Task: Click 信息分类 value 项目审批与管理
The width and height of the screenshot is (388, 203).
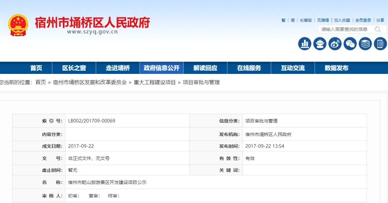Action: [x=261, y=121]
